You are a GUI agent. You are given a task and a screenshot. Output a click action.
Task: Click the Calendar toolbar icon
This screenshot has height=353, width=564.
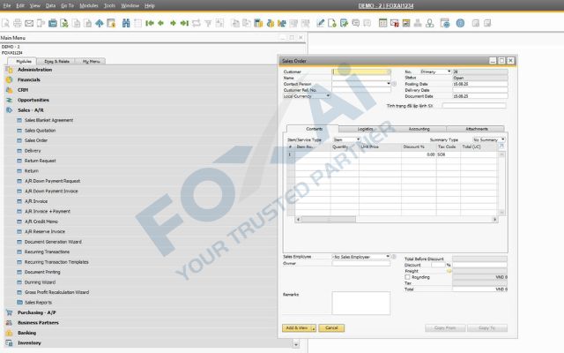tap(383, 24)
